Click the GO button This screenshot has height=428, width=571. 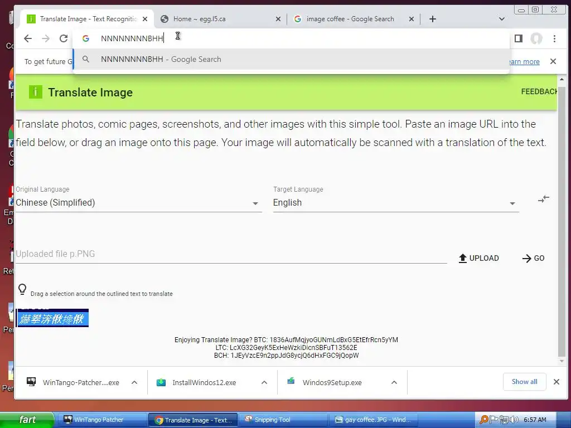point(534,258)
